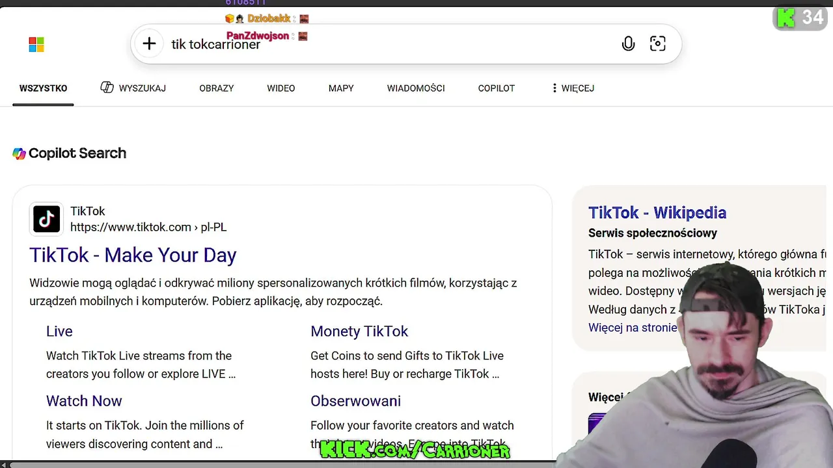Open the WIADOMOŚCI tab
Screen dimensions: 833x468
(416, 88)
